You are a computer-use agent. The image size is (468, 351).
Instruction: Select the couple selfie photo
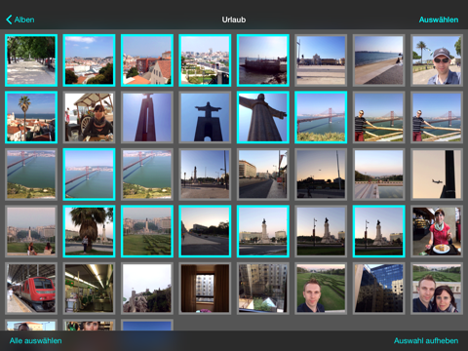[x=437, y=289]
